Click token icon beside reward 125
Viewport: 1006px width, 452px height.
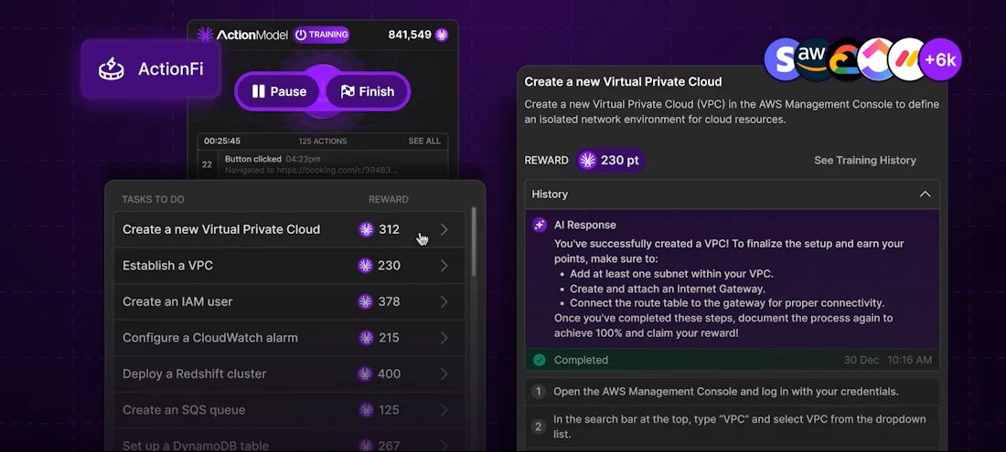pyautogui.click(x=366, y=410)
